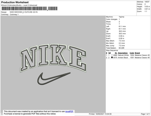Click the Machine value 'Tajima'

pyautogui.click(x=121, y=17)
